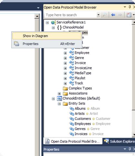The height and width of the screenshot is (156, 135).
Task: Select the Track entity type
Action: 79,83
